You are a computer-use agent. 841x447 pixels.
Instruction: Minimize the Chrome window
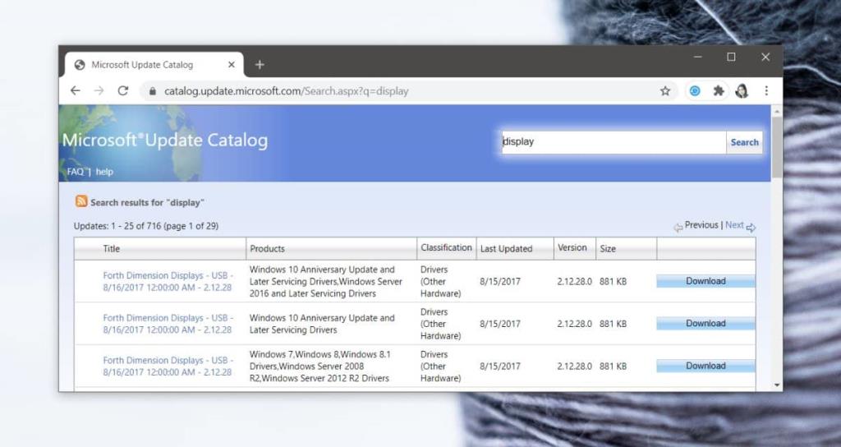(698, 57)
